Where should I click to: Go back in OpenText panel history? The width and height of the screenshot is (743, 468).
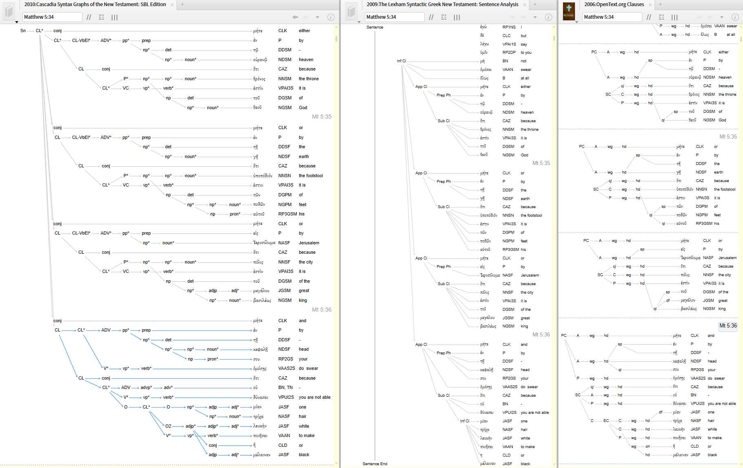coord(699,17)
